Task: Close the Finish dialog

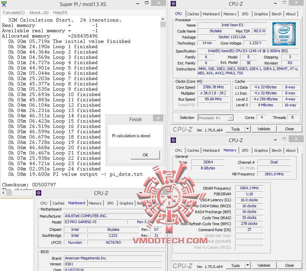Action: 158,118
